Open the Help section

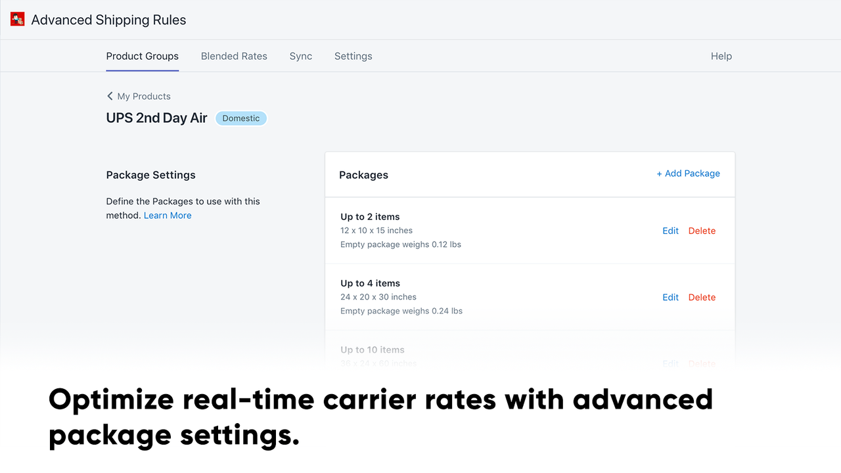721,56
